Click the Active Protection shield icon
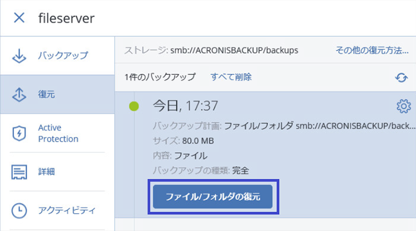 [19, 133]
